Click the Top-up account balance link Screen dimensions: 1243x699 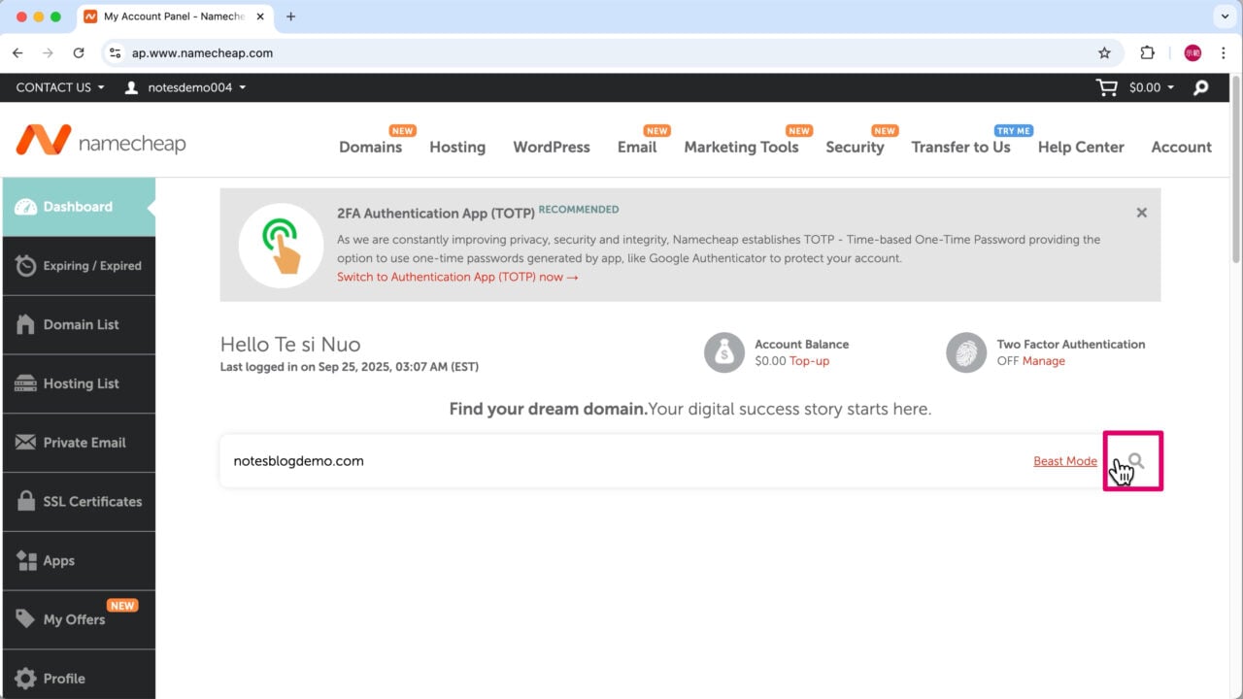(809, 361)
